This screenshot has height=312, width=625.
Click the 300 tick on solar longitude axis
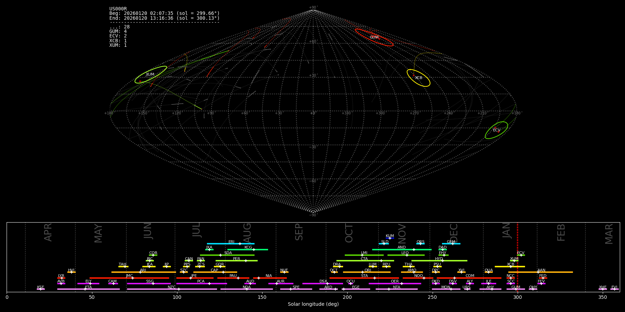[518, 297]
